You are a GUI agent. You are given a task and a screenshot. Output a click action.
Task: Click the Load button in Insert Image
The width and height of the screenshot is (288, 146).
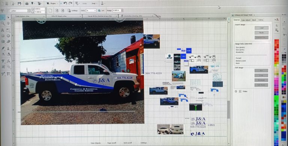pyautogui.click(x=261, y=28)
